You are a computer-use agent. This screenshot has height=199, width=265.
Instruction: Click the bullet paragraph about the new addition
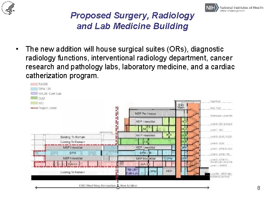click(x=130, y=62)
